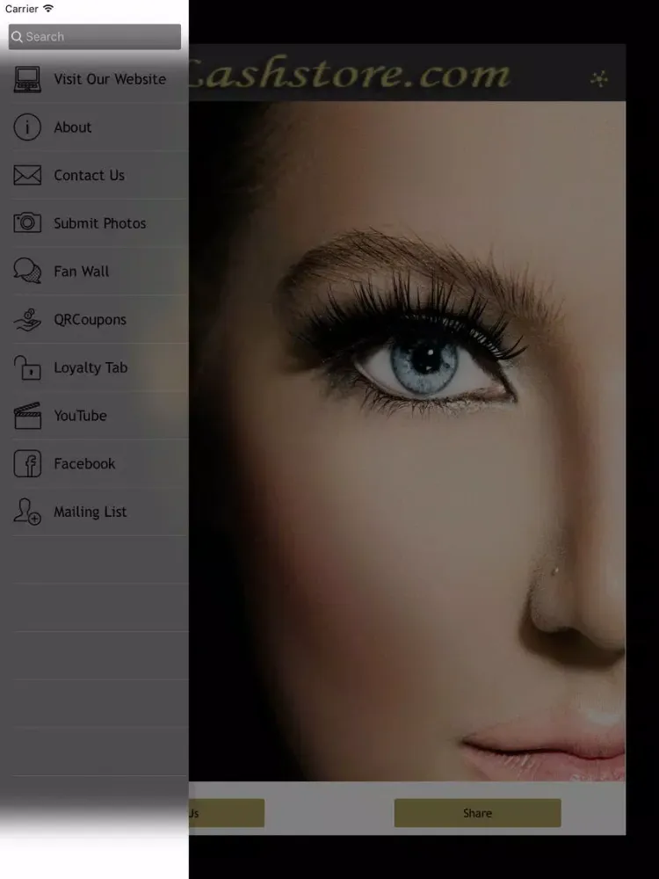This screenshot has width=659, height=879.
Task: Tap the dotted menu icon in header
Action: 599,79
